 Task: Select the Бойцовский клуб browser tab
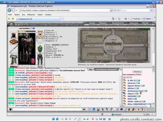(x=38, y=19)
